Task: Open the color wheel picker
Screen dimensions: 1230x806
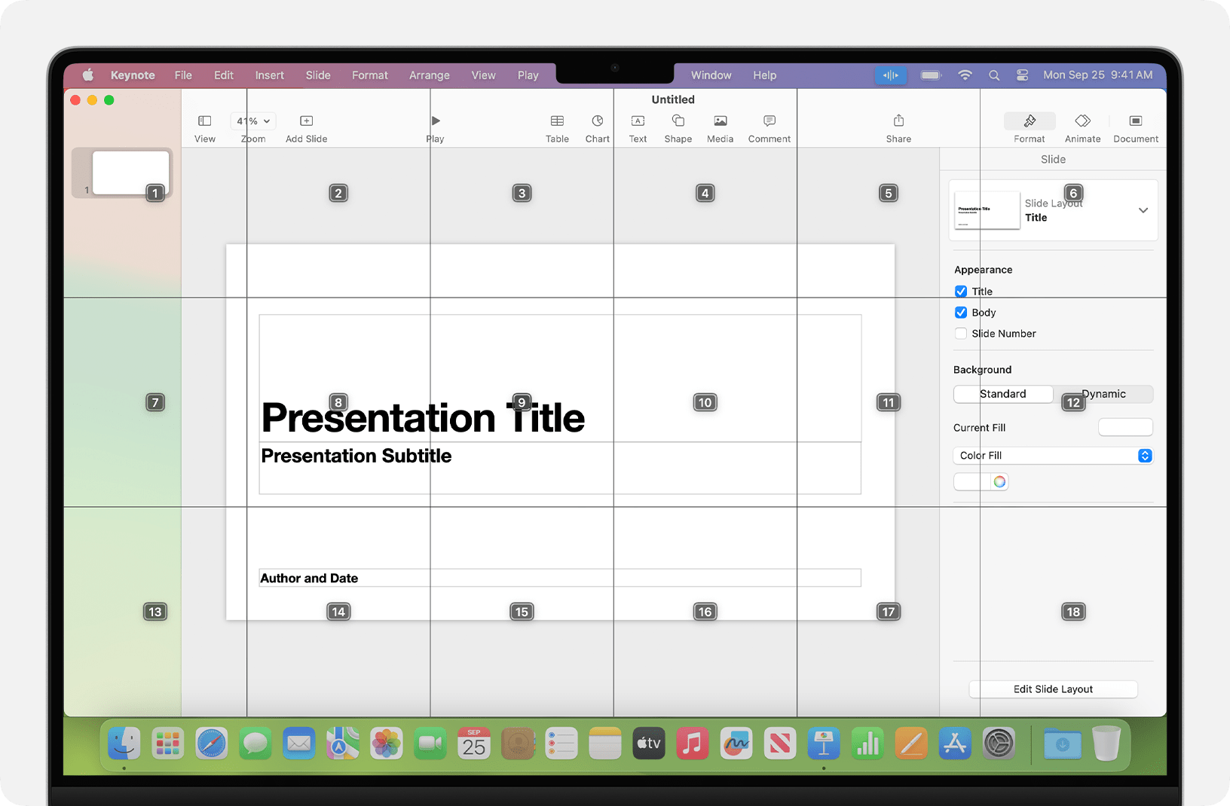Action: click(999, 482)
